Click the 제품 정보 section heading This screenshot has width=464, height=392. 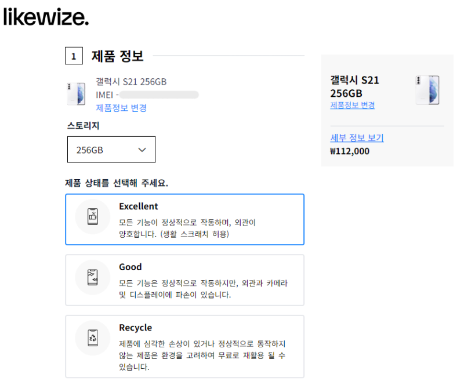[118, 56]
